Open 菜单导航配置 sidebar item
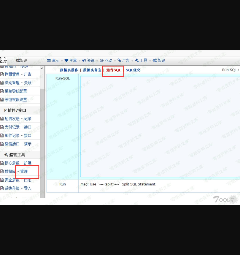This screenshot has width=240, height=255. (15, 91)
